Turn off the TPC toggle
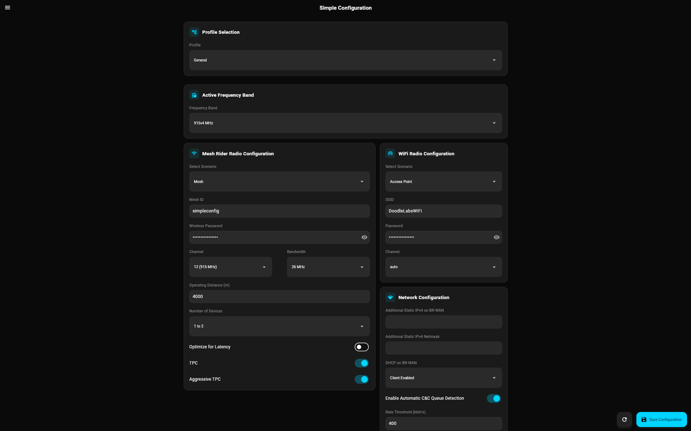Screen dimensions: 691x431 [362, 363]
